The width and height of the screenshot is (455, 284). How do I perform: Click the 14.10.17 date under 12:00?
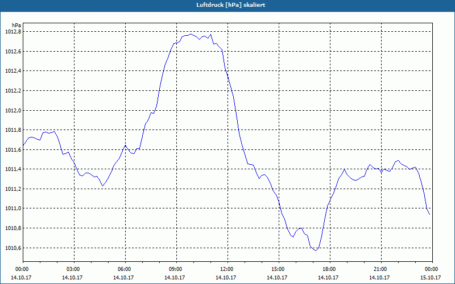point(226,278)
